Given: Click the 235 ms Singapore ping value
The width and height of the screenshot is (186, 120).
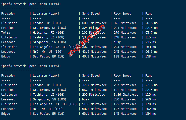Looking at the screenshot, I should click(151, 42).
